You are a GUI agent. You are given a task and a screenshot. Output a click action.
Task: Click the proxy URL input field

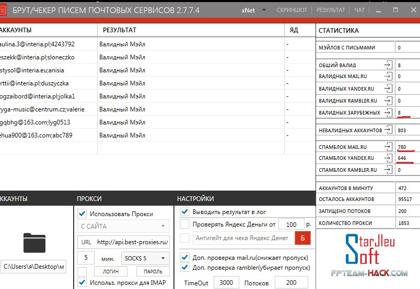(x=123, y=242)
